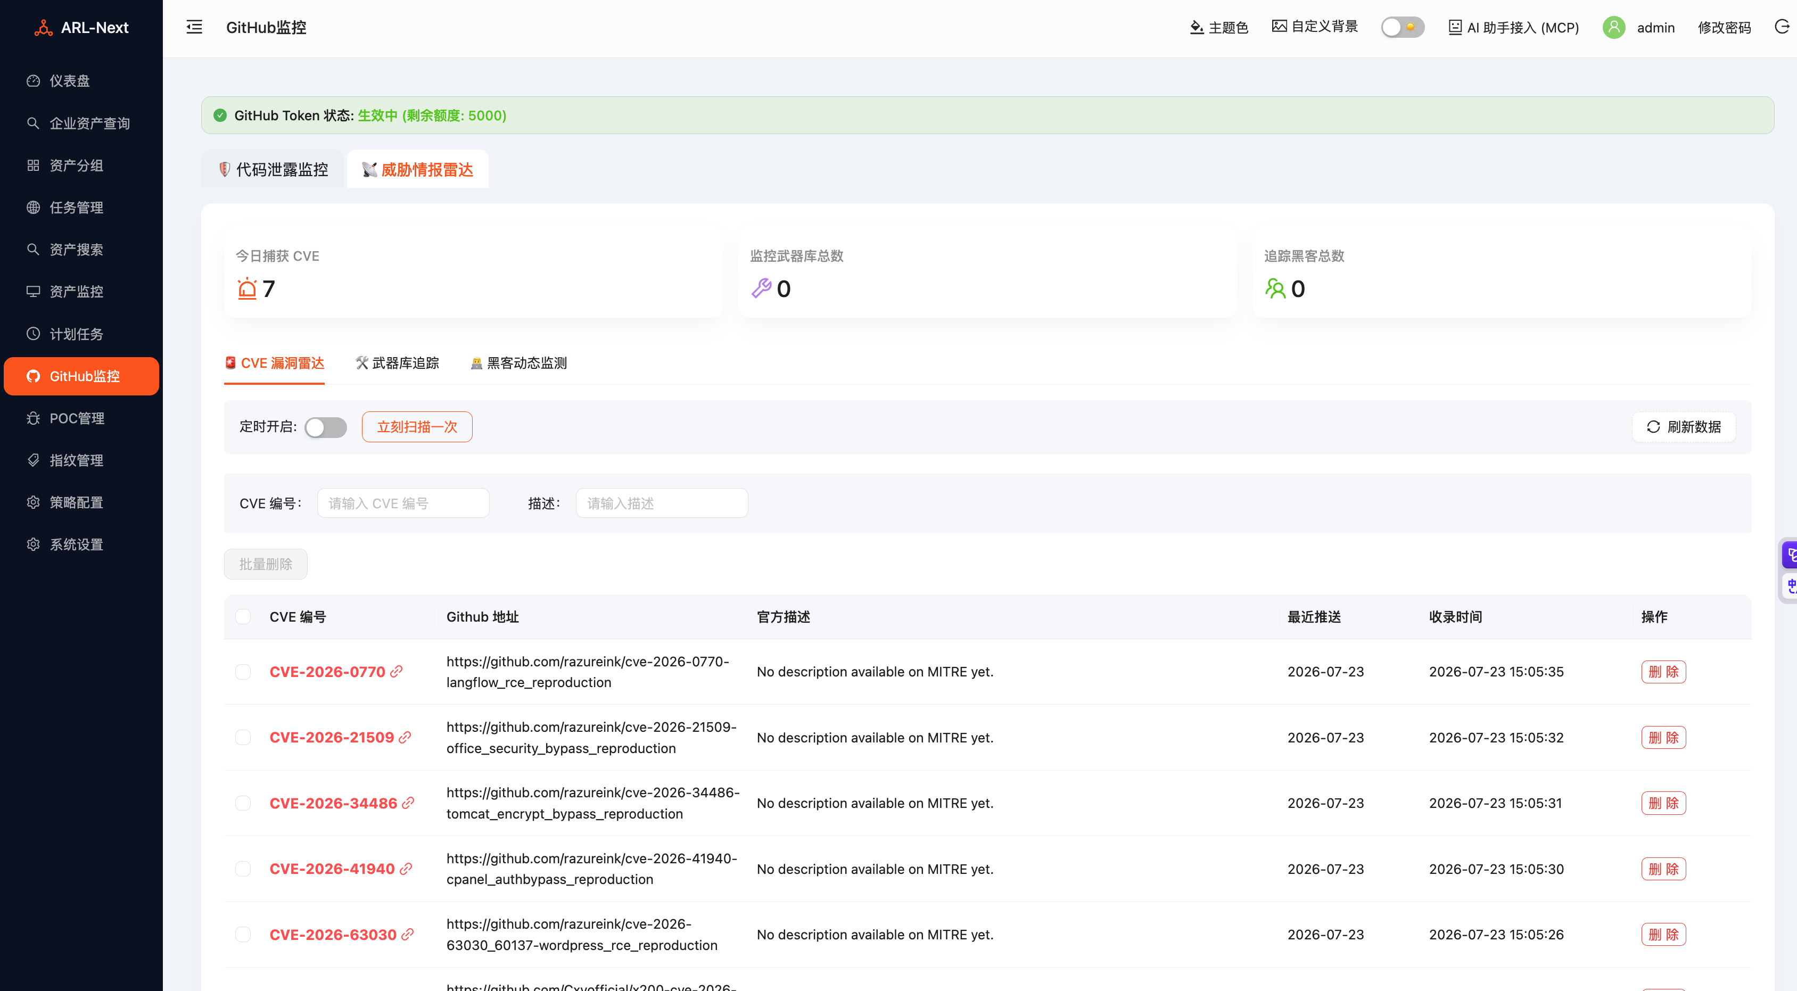This screenshot has width=1797, height=991.
Task: Click the floating purple assistant widget icon
Action: coord(1790,555)
